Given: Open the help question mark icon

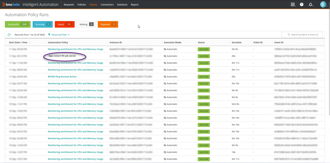Looking at the screenshot, I should 302,5.
